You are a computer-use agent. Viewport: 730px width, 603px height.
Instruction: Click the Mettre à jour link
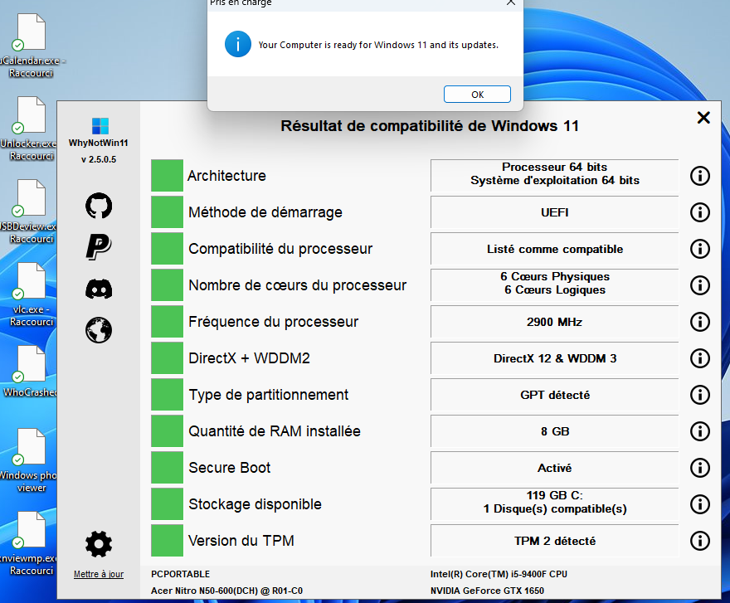(x=99, y=574)
